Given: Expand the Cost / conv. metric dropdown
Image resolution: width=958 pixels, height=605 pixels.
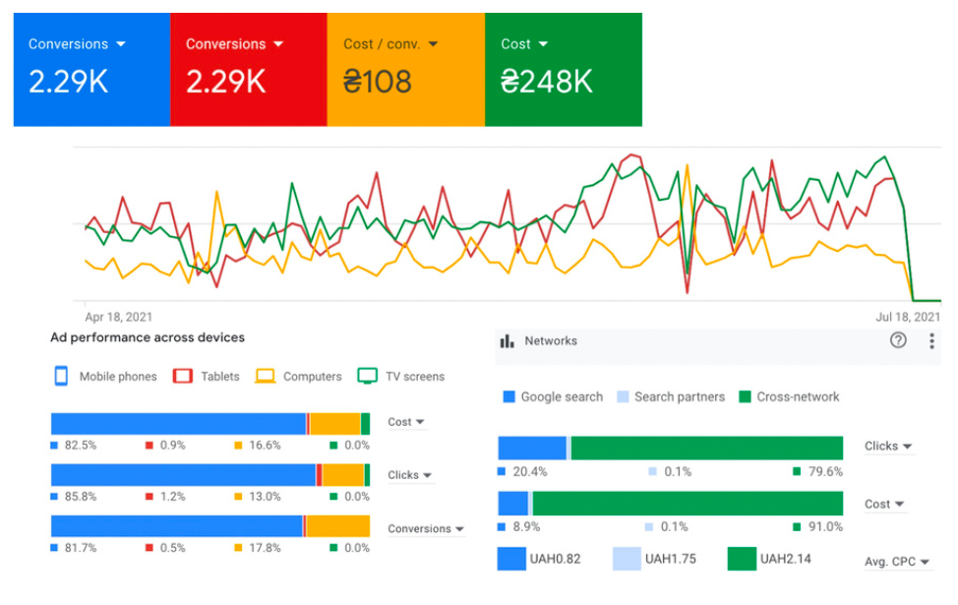Looking at the screenshot, I should pyautogui.click(x=433, y=44).
